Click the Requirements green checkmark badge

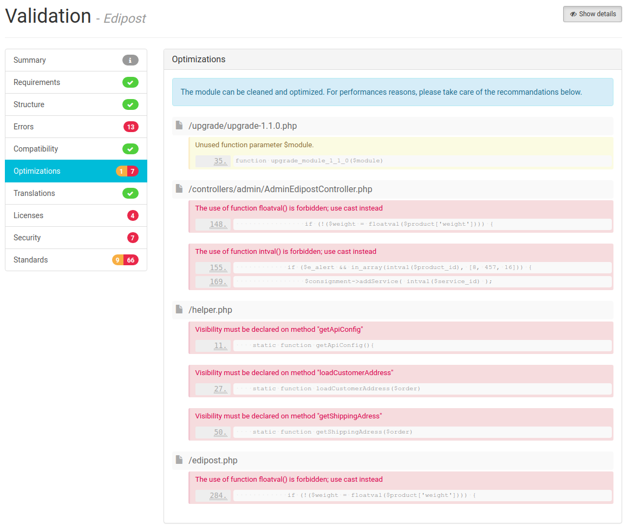coord(130,82)
